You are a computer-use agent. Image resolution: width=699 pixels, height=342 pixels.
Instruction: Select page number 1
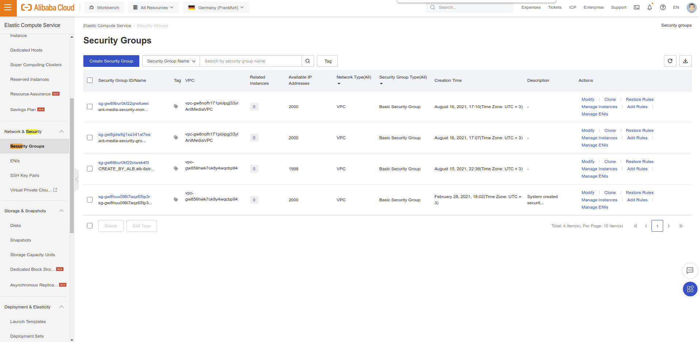pyautogui.click(x=657, y=226)
